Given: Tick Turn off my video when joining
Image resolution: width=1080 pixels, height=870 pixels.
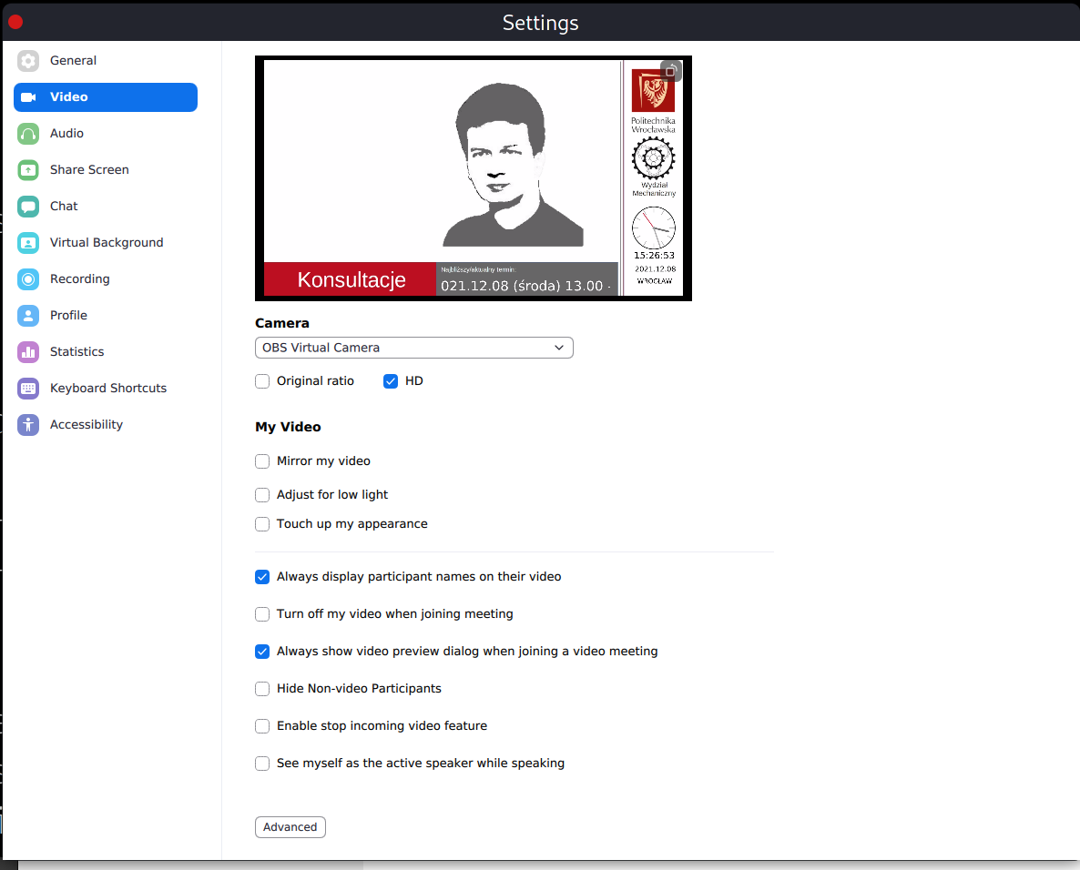Looking at the screenshot, I should click(262, 614).
